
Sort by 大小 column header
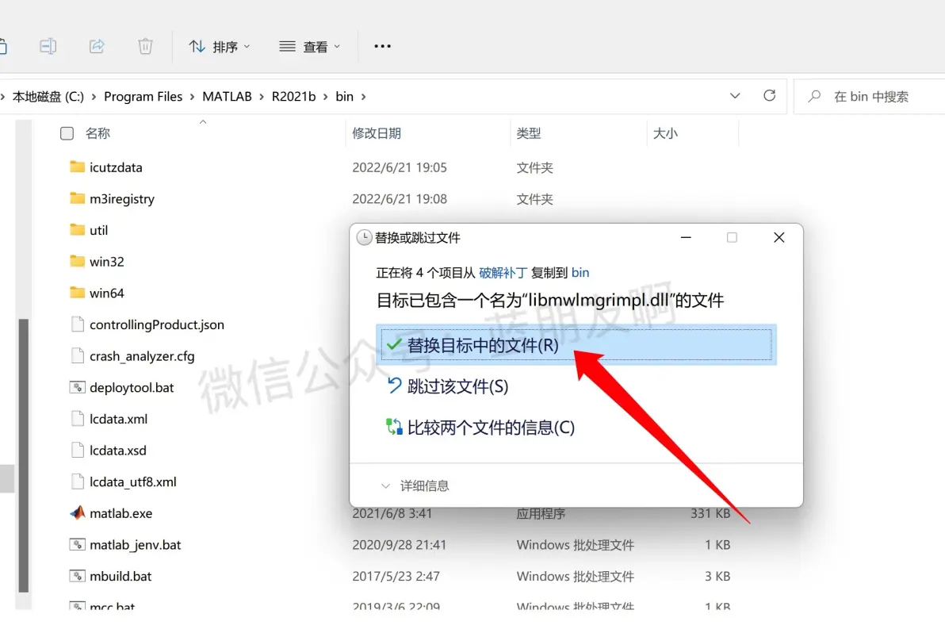point(665,133)
